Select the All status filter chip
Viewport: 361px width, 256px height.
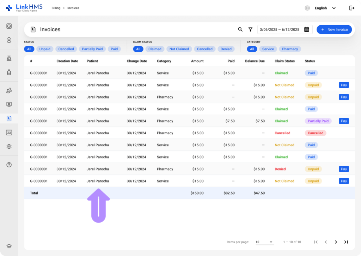pyautogui.click(x=29, y=49)
